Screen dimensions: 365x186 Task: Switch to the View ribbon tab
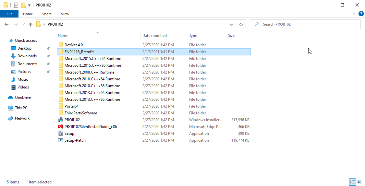(65, 14)
